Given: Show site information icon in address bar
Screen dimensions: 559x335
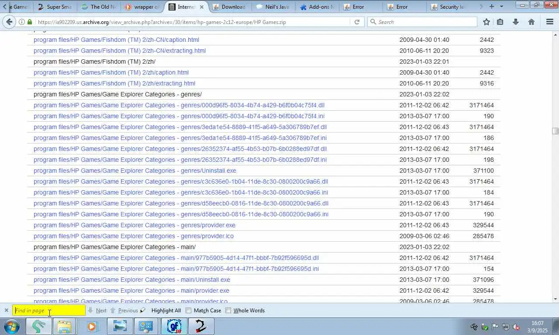Looking at the screenshot, I should (x=21, y=22).
